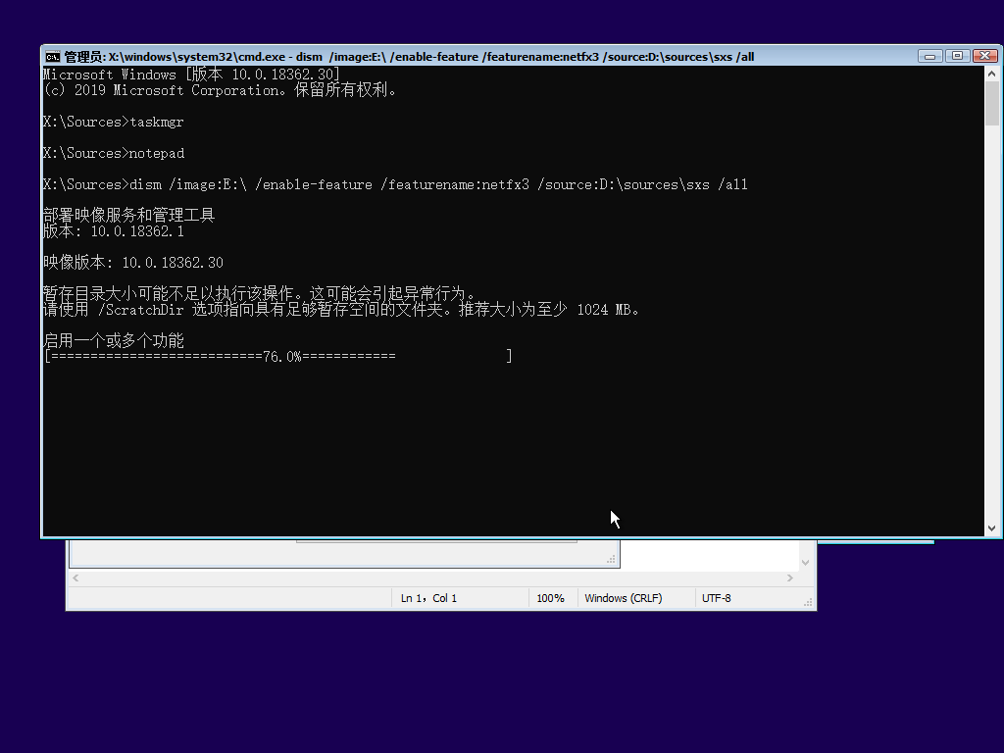This screenshot has width=1004, height=753.
Task: Click Notepad's horizontal scroll right arrow
Action: (x=790, y=577)
